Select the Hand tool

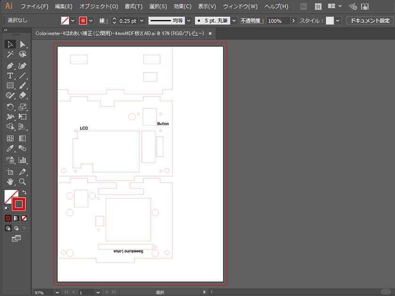coord(10,181)
